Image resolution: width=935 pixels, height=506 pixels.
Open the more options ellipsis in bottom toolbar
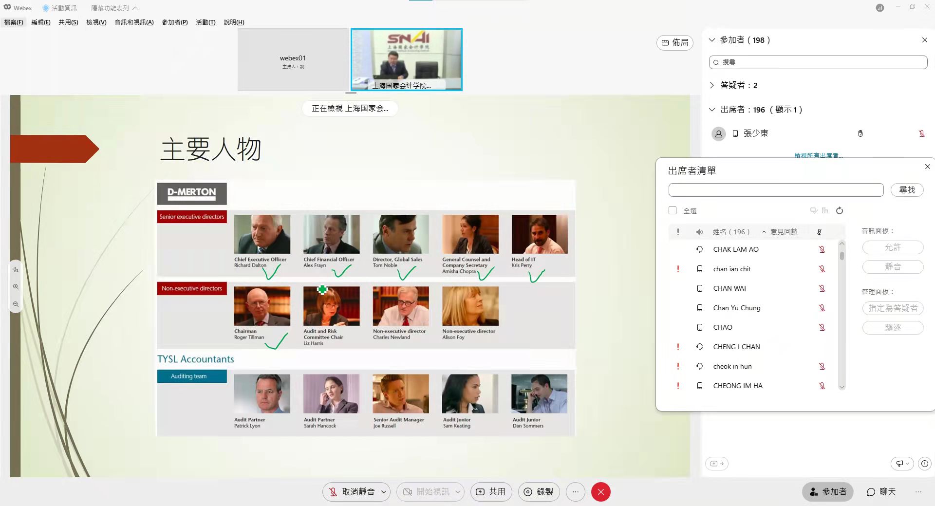coord(575,492)
